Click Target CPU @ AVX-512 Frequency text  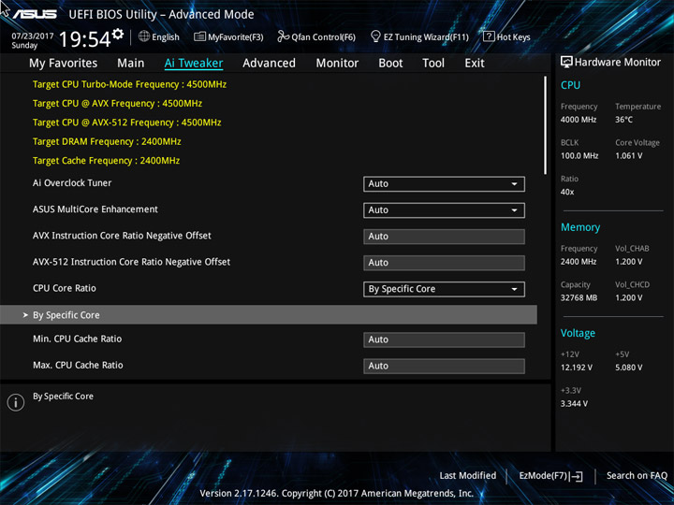pos(126,123)
